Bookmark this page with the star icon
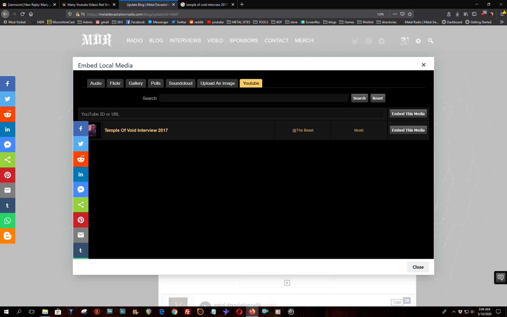Screen dimensions: 507x317 (x=410, y=14)
